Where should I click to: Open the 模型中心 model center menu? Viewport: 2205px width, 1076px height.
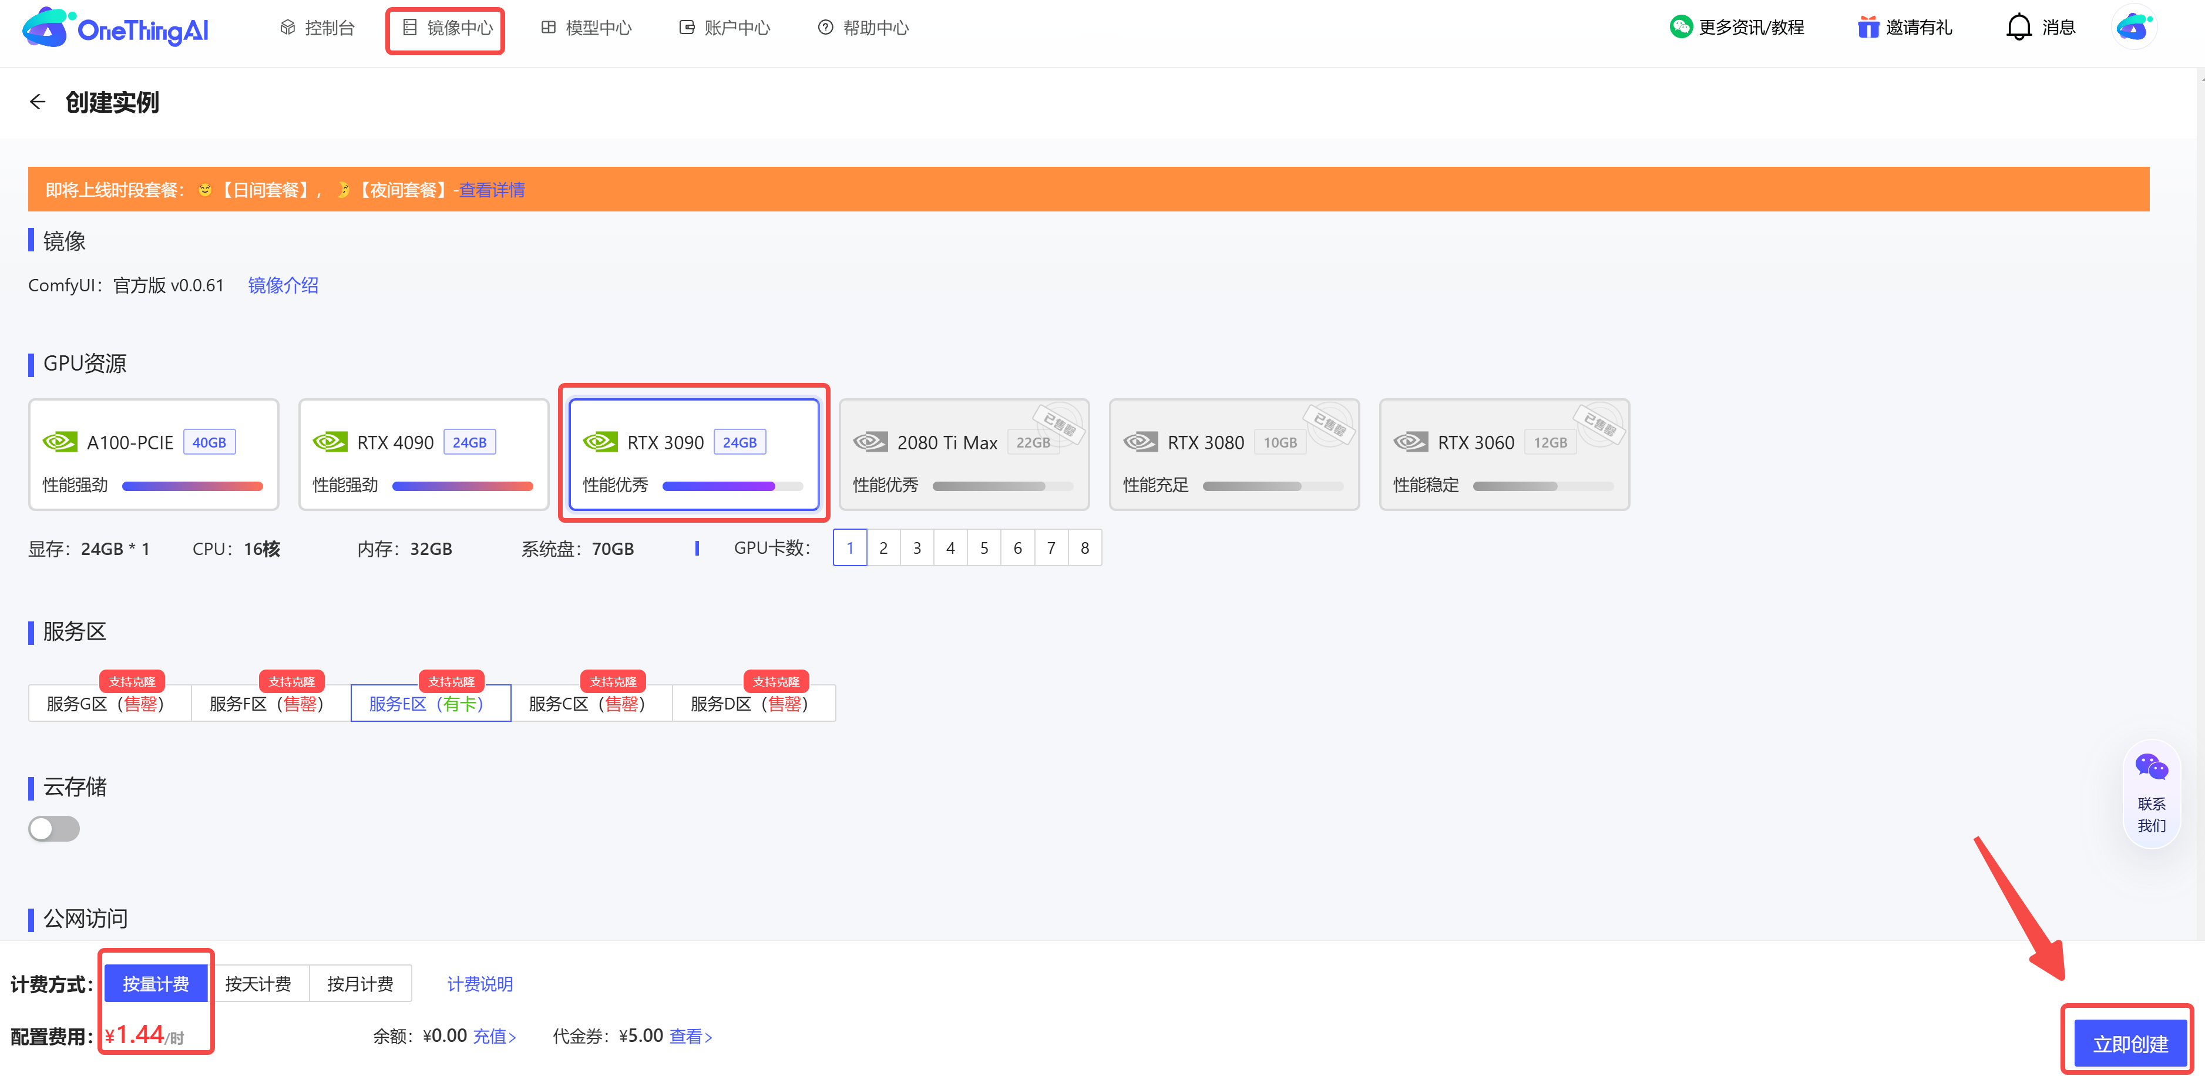pyautogui.click(x=587, y=28)
